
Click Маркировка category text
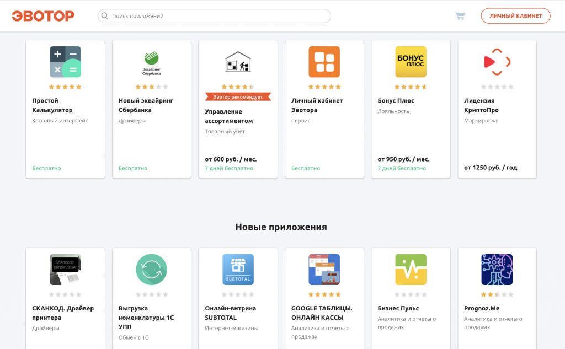pos(481,121)
